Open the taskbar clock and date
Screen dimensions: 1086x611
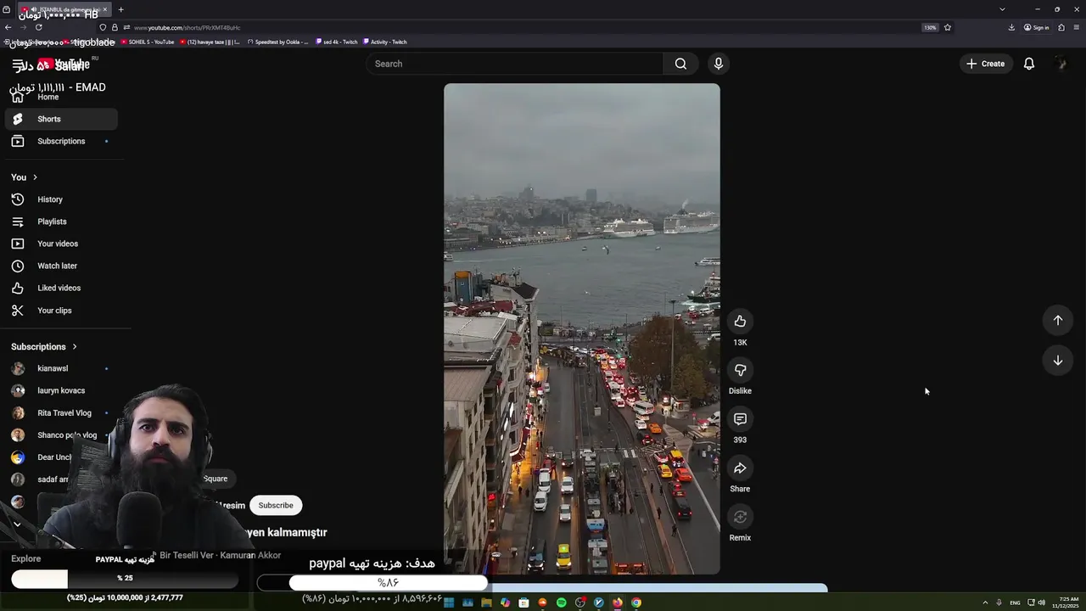(1066, 603)
